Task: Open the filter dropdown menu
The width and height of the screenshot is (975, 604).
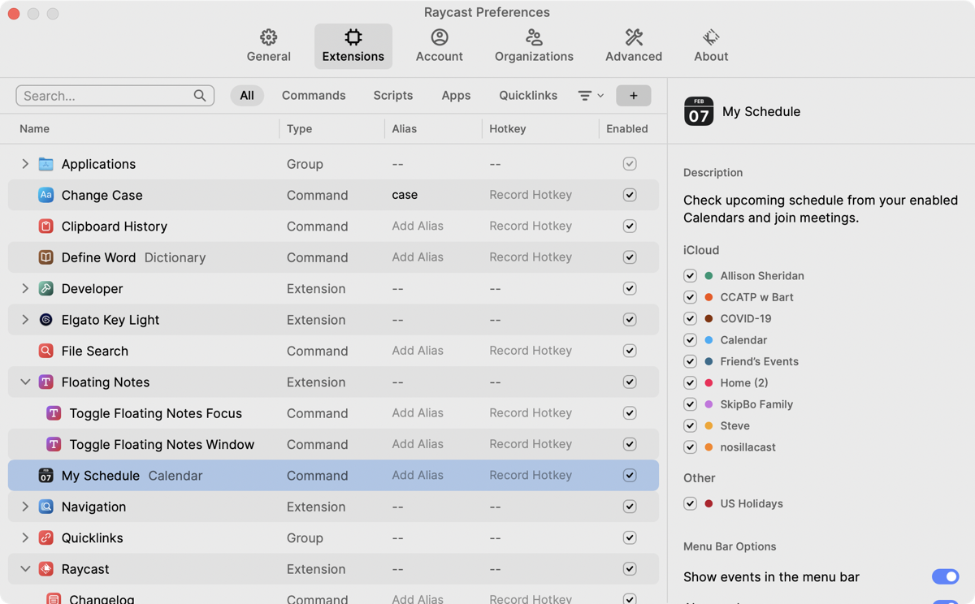Action: pyautogui.click(x=591, y=96)
